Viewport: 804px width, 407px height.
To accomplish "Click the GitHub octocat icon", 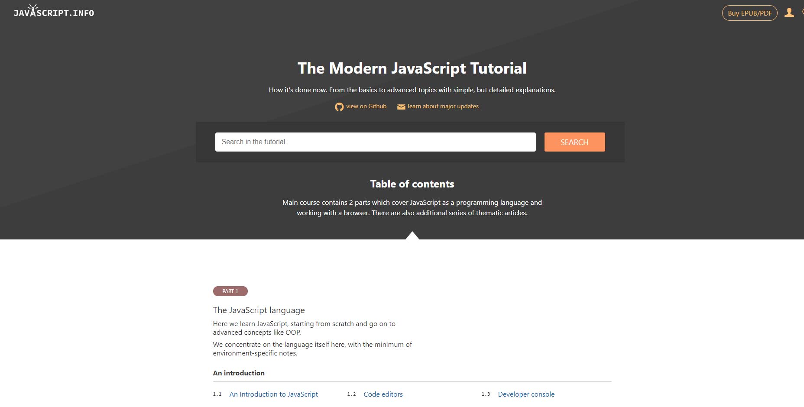I will point(339,107).
